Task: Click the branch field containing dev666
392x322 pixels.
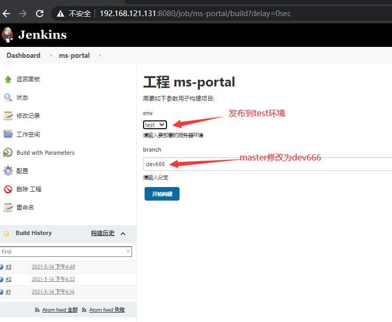Action: [x=267, y=164]
